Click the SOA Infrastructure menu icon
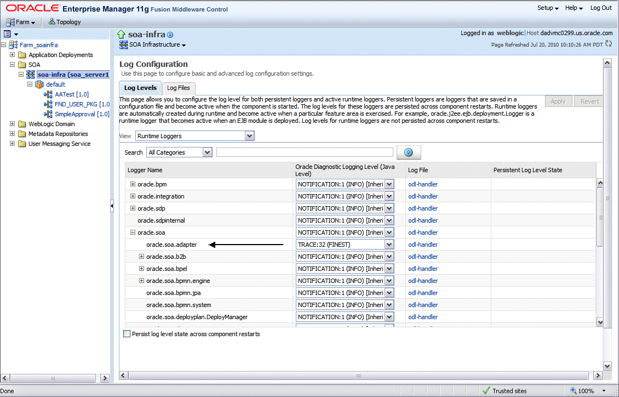 [x=124, y=44]
